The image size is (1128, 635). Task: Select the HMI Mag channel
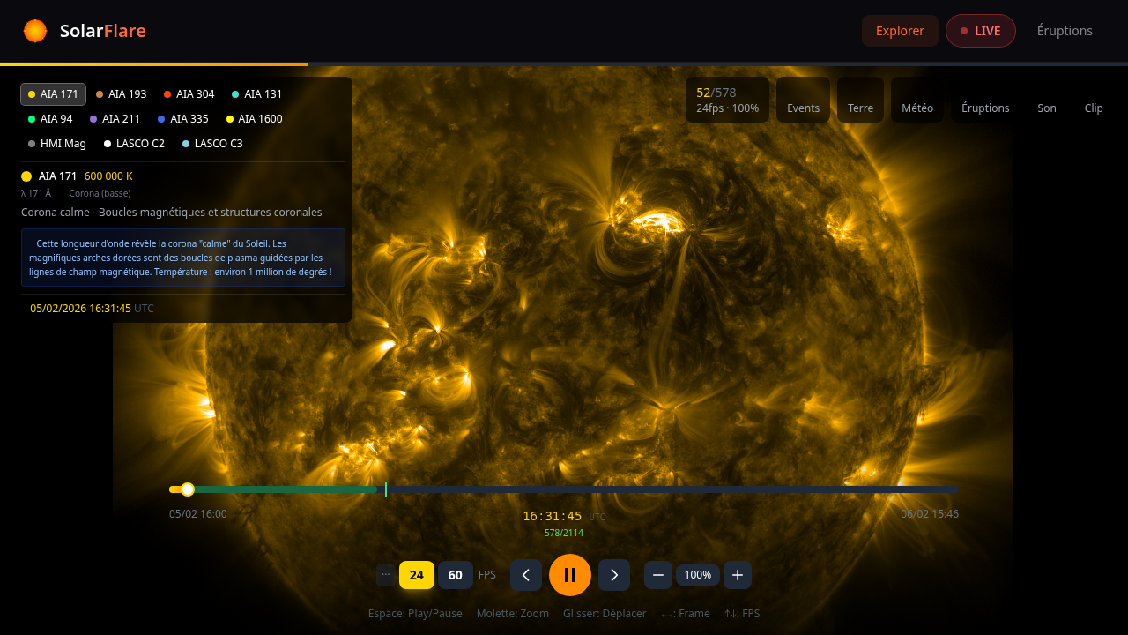coord(57,144)
